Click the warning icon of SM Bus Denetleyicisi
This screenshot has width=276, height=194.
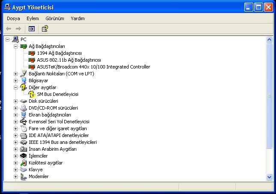(32, 94)
